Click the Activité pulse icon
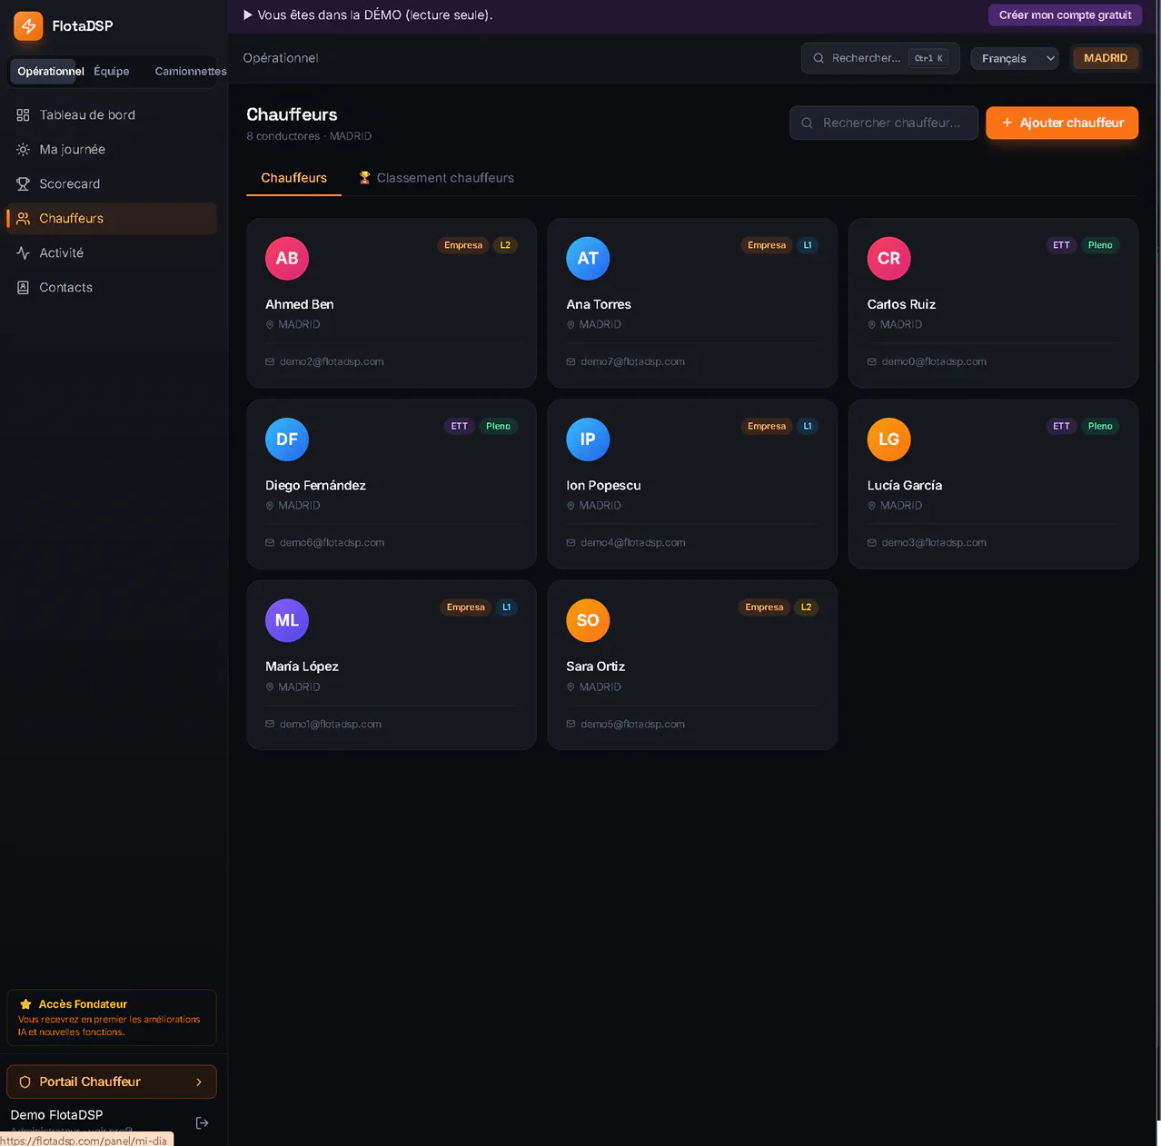The image size is (1161, 1146). tap(23, 253)
